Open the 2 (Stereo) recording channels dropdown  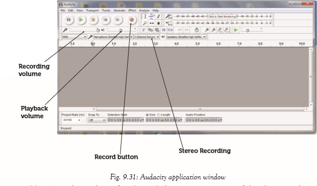147,37
